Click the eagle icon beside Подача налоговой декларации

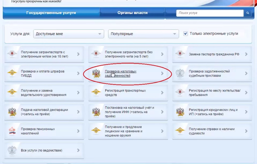(x=12, y=112)
